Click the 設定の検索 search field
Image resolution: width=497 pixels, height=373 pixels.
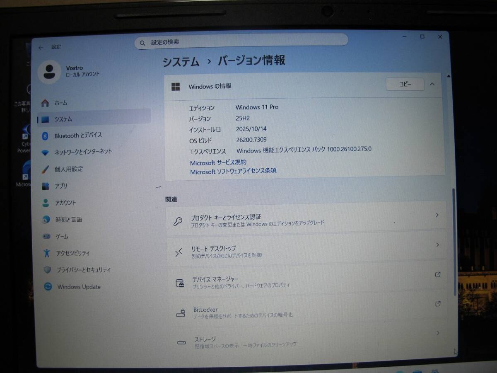click(241, 41)
